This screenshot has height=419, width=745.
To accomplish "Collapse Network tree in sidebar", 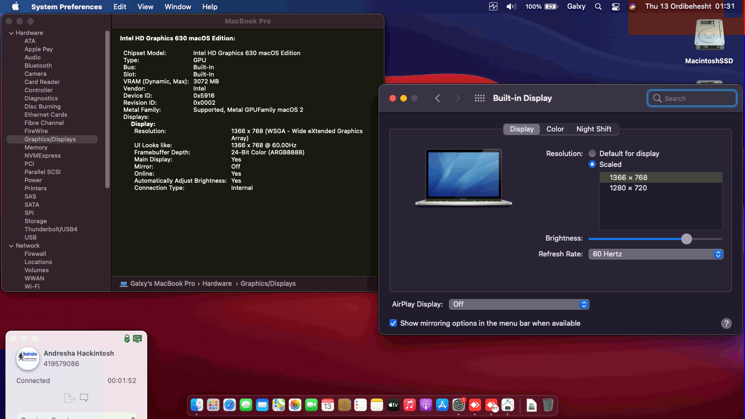I will pos(11,246).
